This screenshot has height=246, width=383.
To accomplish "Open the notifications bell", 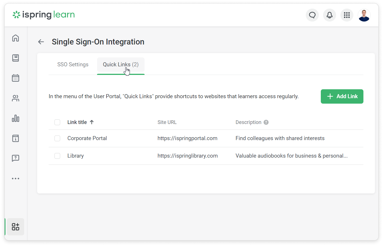I will (x=329, y=15).
